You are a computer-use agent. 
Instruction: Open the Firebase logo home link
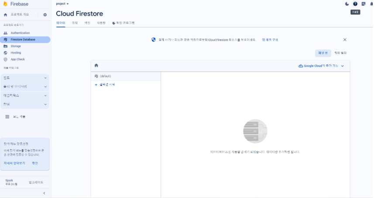tap(16, 4)
